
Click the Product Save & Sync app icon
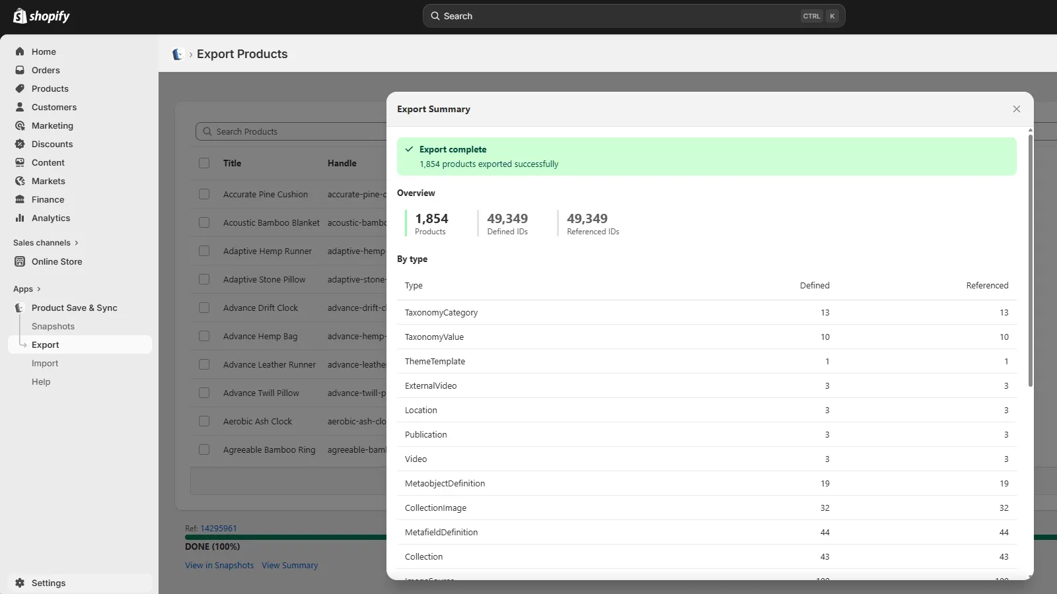pyautogui.click(x=20, y=308)
